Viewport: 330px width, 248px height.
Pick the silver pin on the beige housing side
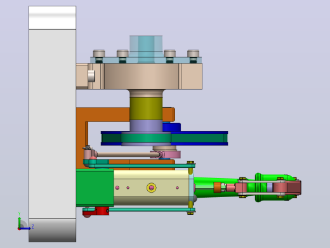click(x=91, y=76)
